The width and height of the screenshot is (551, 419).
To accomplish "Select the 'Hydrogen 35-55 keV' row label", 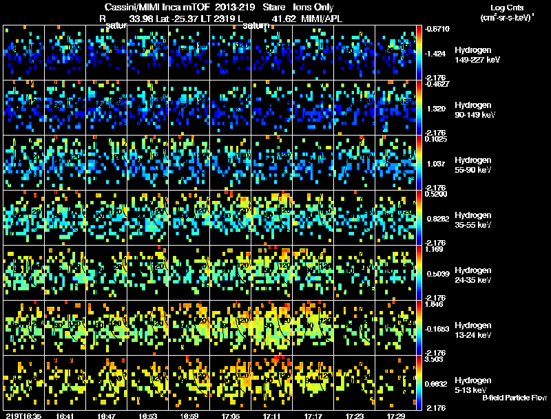I will click(x=473, y=220).
